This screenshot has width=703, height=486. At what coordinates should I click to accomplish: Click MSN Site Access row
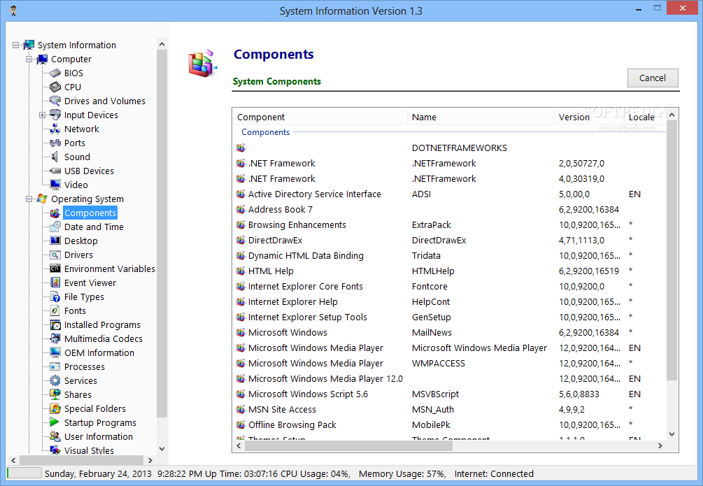(450, 409)
